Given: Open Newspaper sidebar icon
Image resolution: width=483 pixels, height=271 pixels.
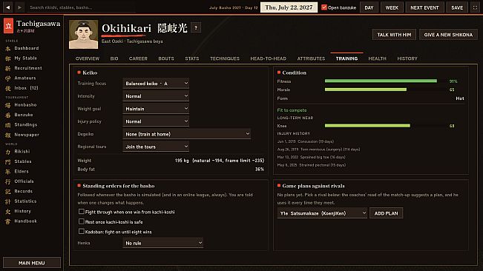Looking at the screenshot, I should point(7,135).
